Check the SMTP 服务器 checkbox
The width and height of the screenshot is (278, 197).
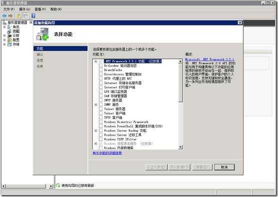point(101,100)
